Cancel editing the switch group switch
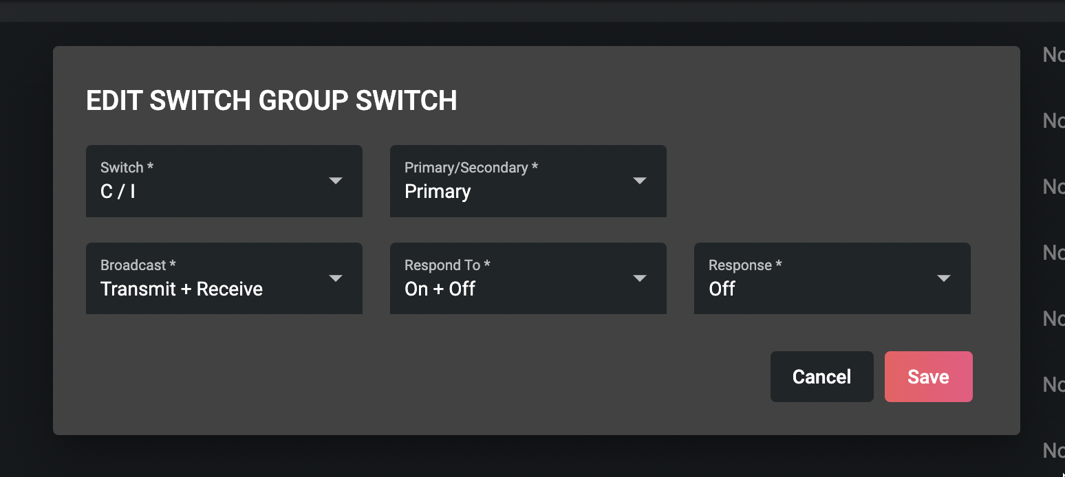Image resolution: width=1065 pixels, height=477 pixels. 821,377
